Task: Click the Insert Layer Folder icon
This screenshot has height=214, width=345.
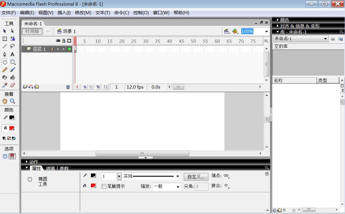Action: coord(36,87)
